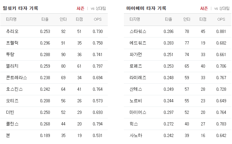Click player name 추리오
Image resolution: width=232 pixels, height=144 pixels.
coord(12,31)
